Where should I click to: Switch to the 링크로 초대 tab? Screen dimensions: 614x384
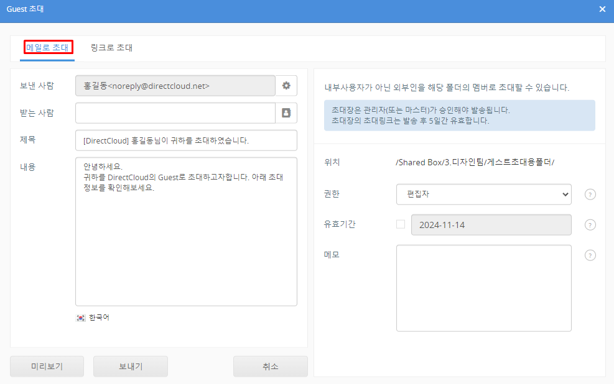click(111, 47)
